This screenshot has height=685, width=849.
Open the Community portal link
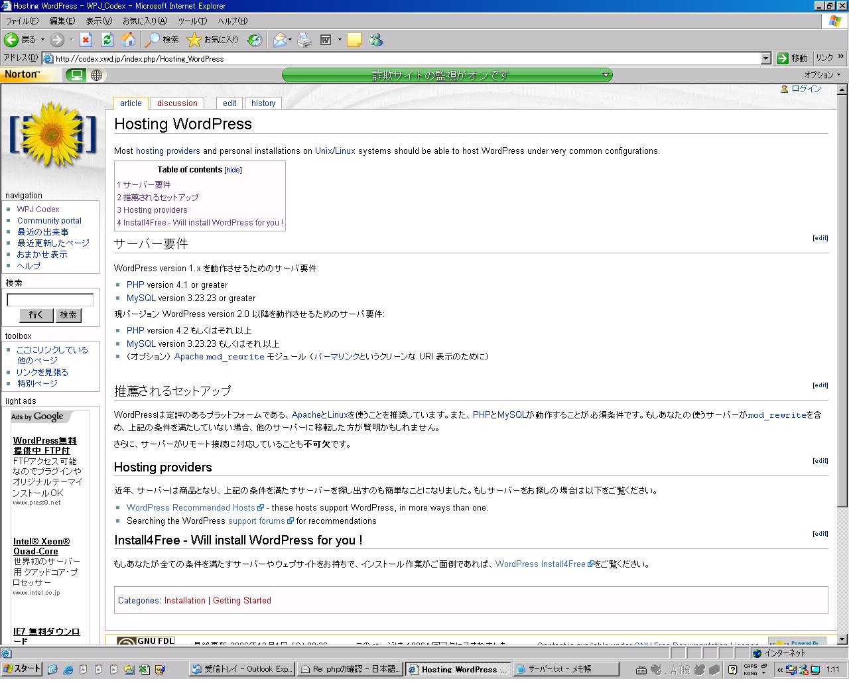(x=49, y=221)
